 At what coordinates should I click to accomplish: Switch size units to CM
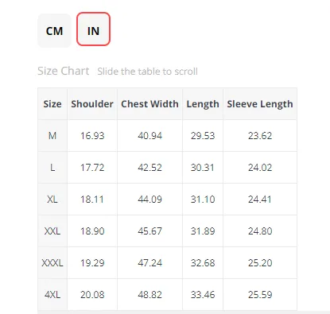pos(54,31)
